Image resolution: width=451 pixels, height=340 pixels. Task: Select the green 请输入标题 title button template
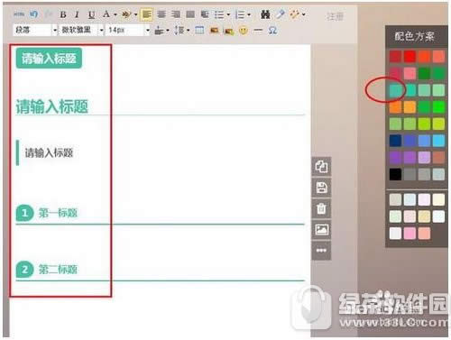pyautogui.click(x=49, y=58)
